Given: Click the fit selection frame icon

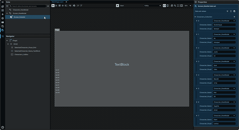Looking at the screenshot, I should 181,6.
